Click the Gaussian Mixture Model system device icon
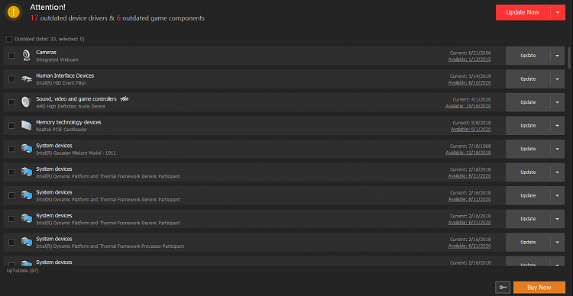This screenshot has width=573, height=296. (26, 149)
